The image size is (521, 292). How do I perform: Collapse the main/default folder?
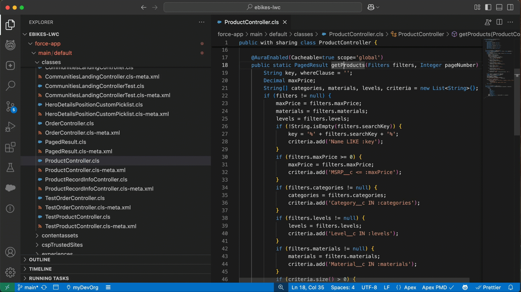click(x=34, y=53)
